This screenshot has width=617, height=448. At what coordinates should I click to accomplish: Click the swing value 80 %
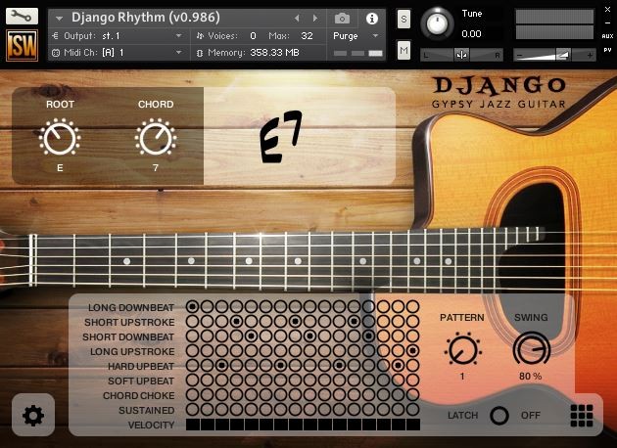pyautogui.click(x=531, y=376)
